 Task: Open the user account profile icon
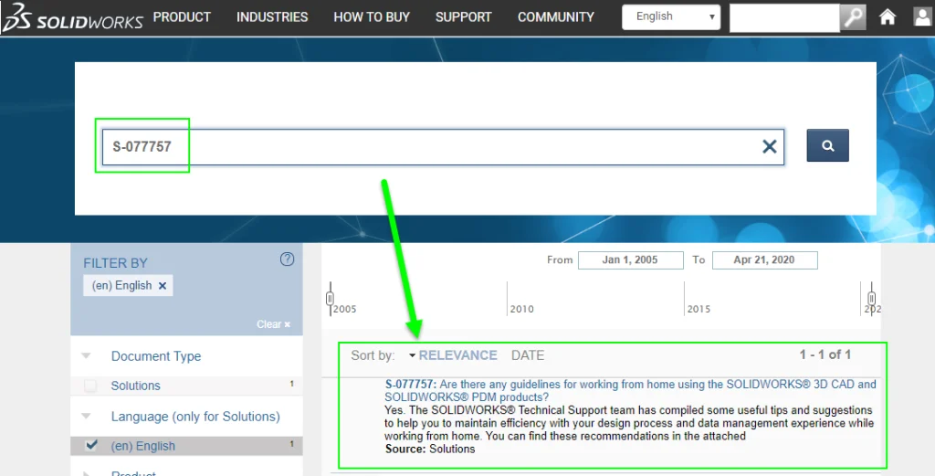[922, 17]
